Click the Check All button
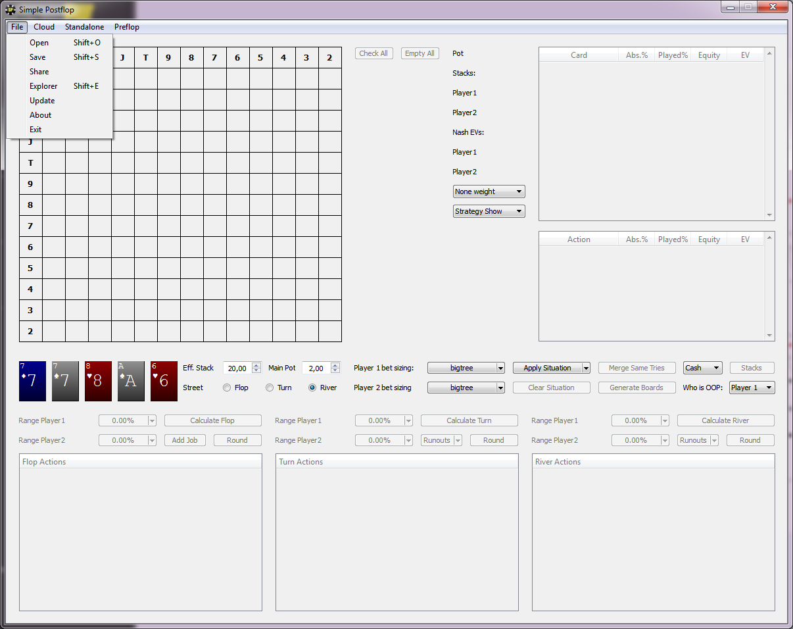793x629 pixels. click(x=373, y=53)
